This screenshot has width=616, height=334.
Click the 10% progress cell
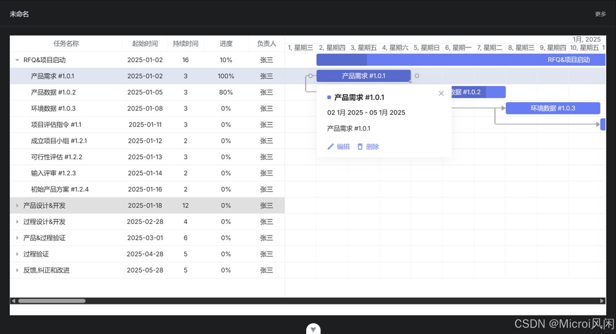226,60
